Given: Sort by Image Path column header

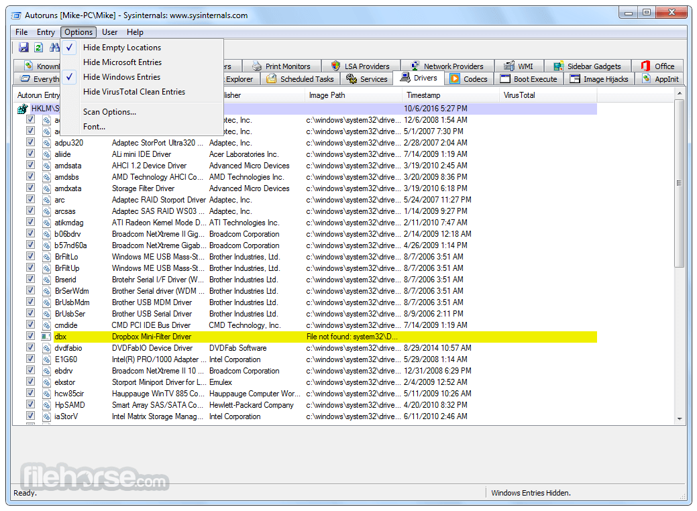Looking at the screenshot, I should (354, 95).
